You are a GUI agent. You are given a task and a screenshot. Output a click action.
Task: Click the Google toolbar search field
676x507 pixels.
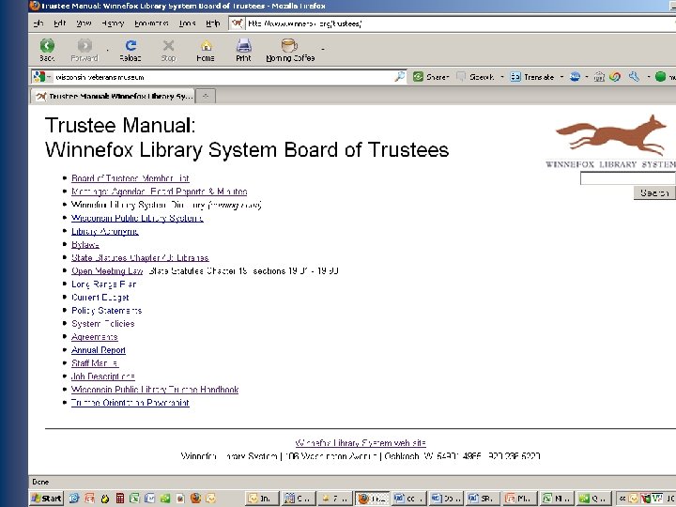point(224,77)
